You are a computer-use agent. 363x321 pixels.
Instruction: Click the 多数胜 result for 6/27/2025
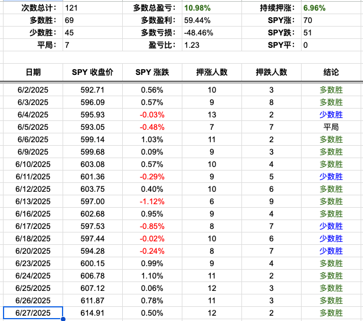(x=331, y=313)
